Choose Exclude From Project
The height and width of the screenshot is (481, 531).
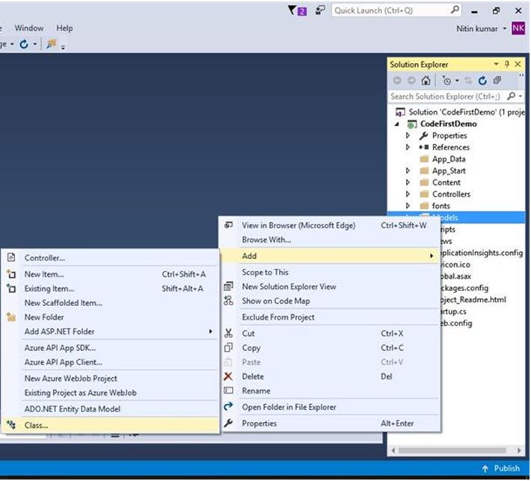click(x=330, y=317)
